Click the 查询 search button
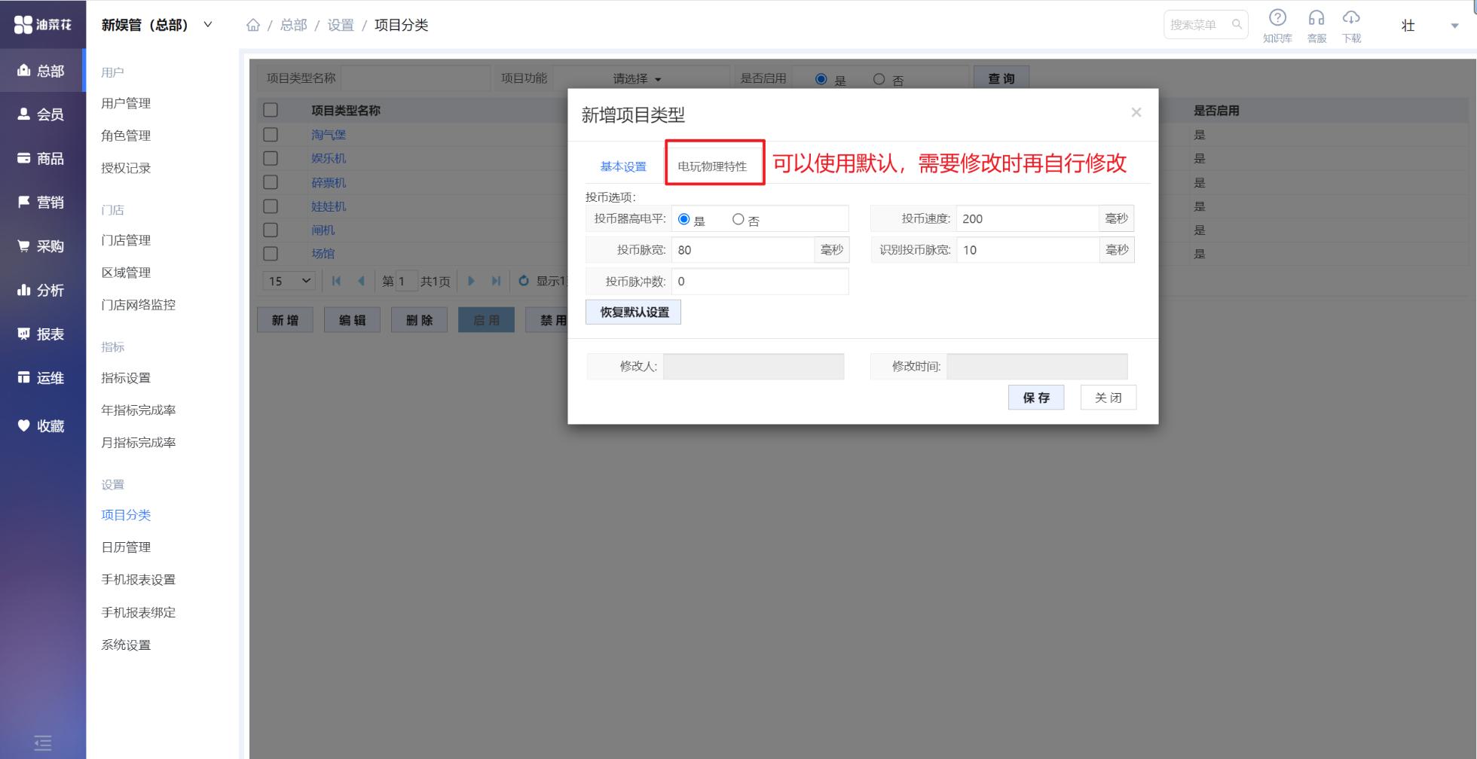Screen dimensions: 1477x759 pyautogui.click(x=1001, y=78)
